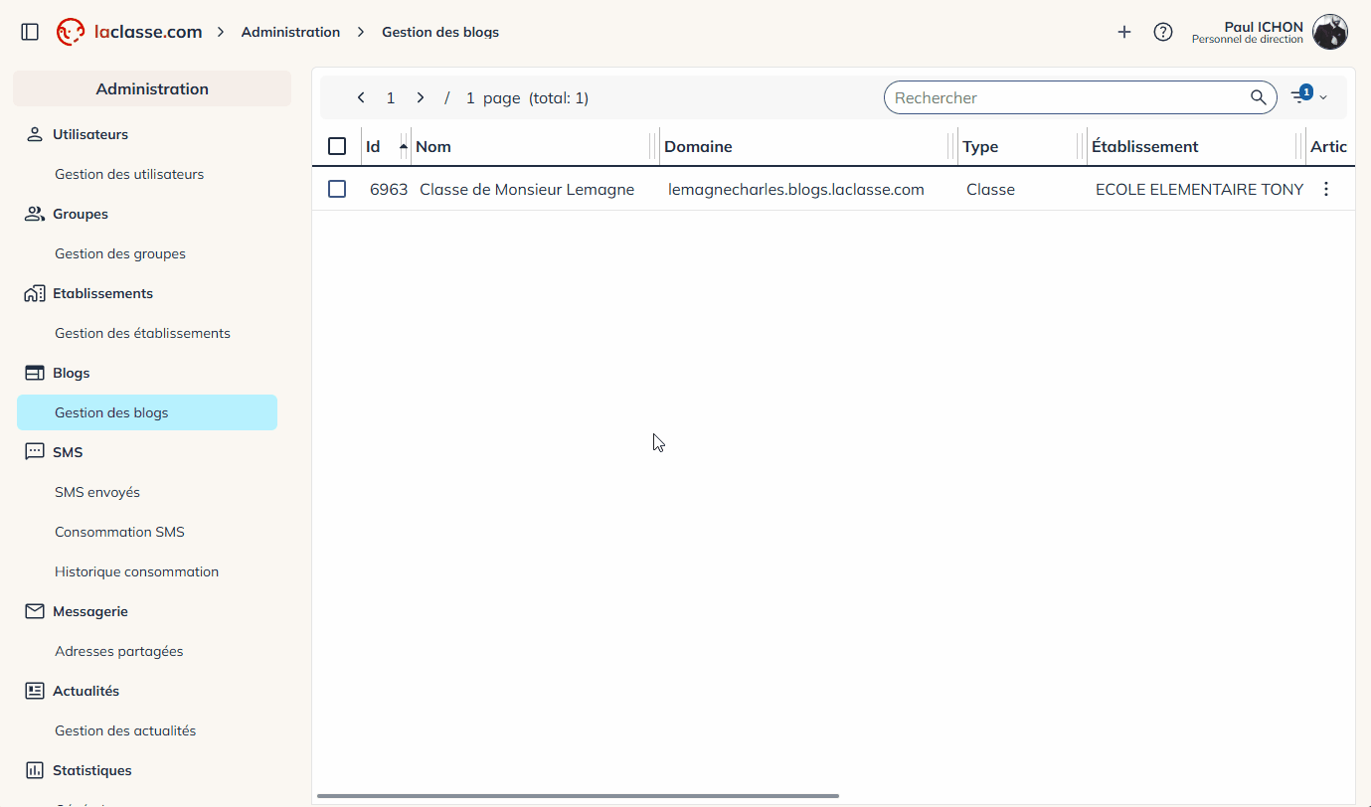The image size is (1371, 807).
Task: Check the select-all header checkbox
Action: 337,146
